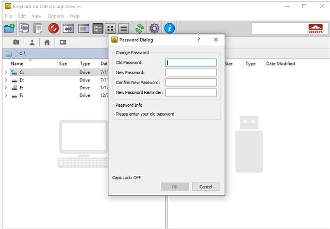Click the search box beside logo
The width and height of the screenshot is (330, 229).
pyautogui.click(x=279, y=28)
